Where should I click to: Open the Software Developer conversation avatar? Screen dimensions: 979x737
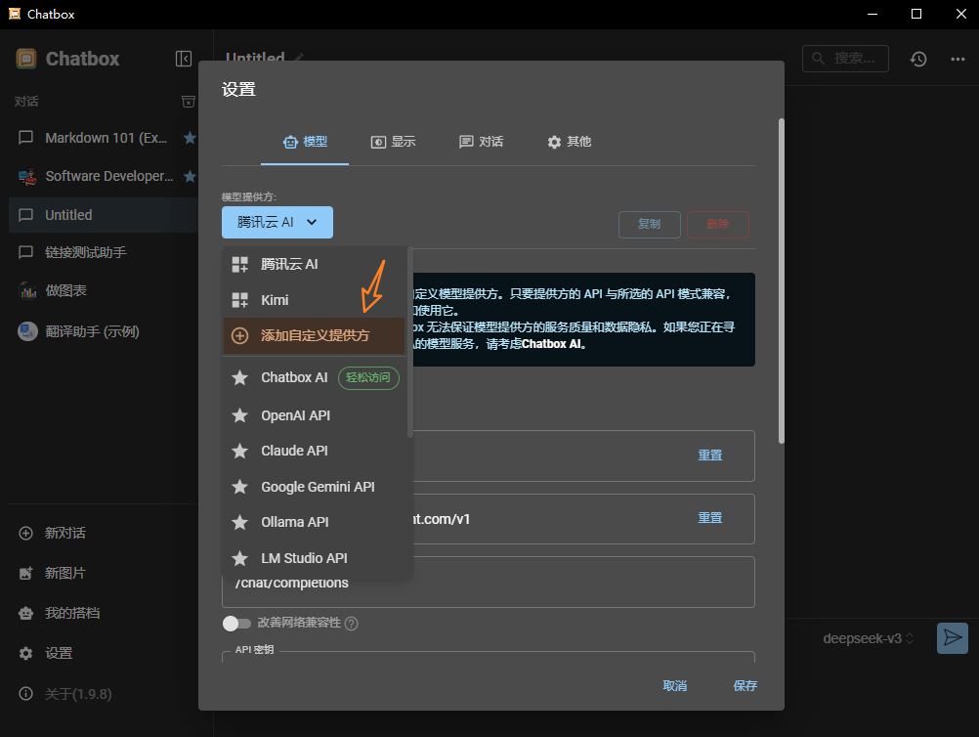click(x=26, y=176)
